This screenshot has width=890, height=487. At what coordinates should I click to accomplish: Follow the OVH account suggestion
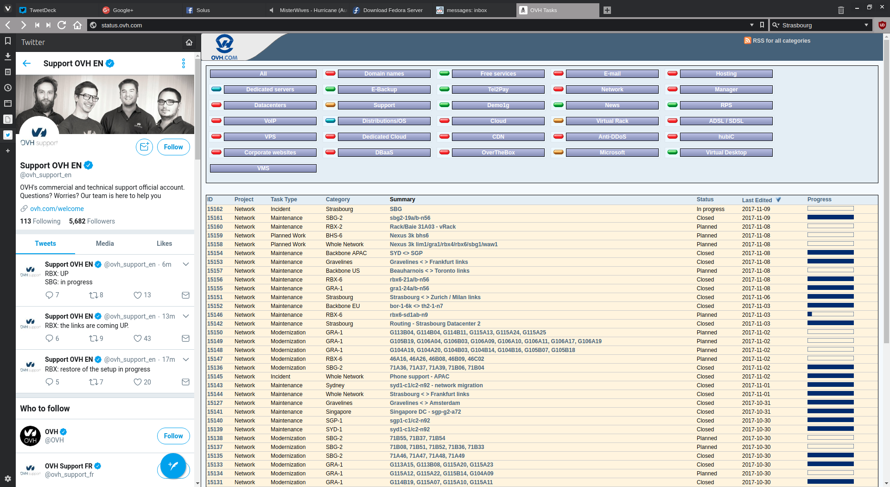click(173, 436)
